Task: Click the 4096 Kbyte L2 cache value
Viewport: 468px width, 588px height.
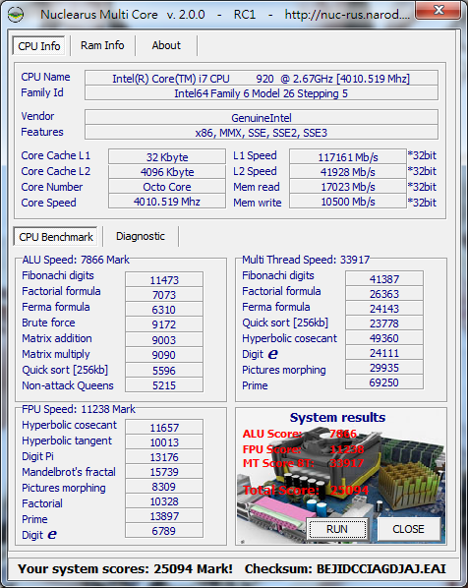Action: pyautogui.click(x=167, y=172)
